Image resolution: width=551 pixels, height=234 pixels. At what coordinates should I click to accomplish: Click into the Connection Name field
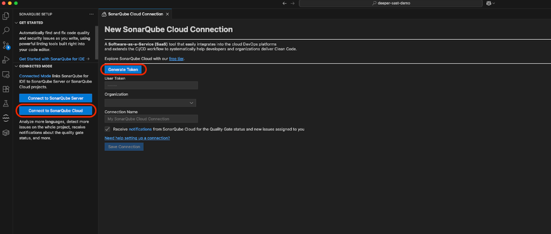coord(151,119)
